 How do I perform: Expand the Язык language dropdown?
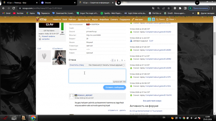[171, 19]
